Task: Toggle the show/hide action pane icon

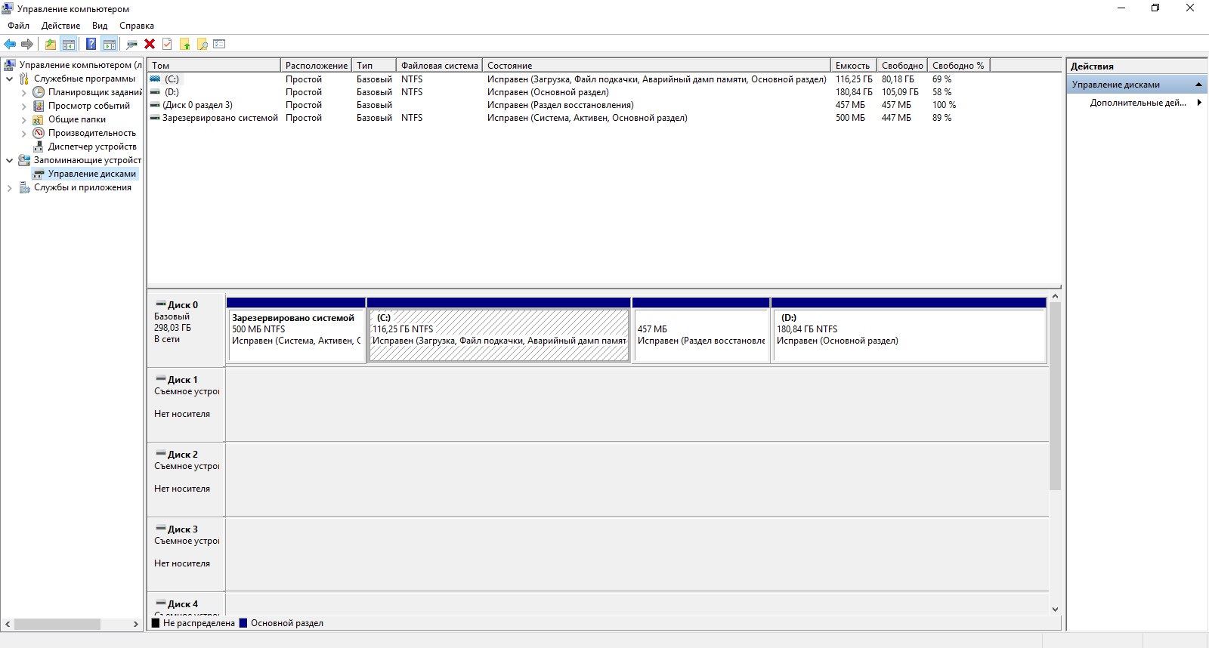Action: 109,45
